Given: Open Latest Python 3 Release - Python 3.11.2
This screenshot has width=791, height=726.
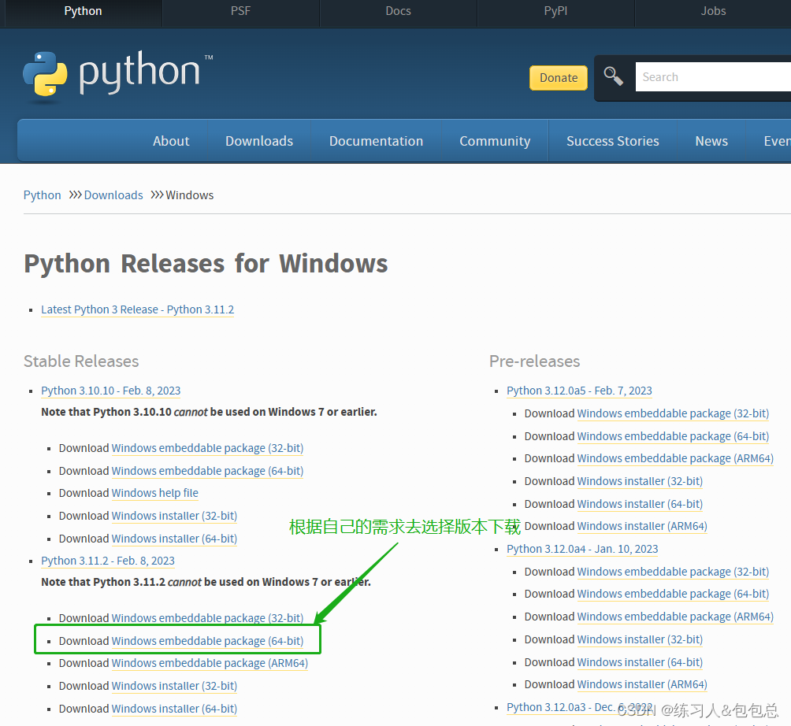Looking at the screenshot, I should pyautogui.click(x=137, y=309).
